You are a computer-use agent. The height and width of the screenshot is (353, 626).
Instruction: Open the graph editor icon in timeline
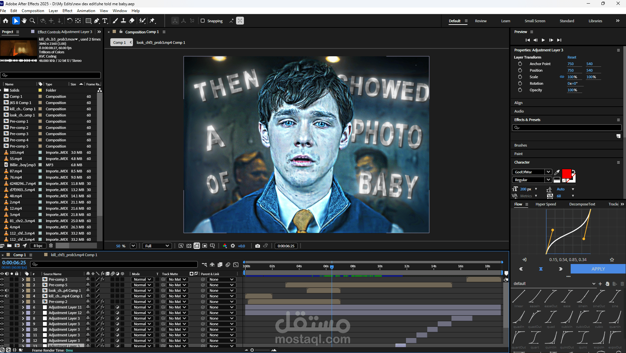point(236,264)
